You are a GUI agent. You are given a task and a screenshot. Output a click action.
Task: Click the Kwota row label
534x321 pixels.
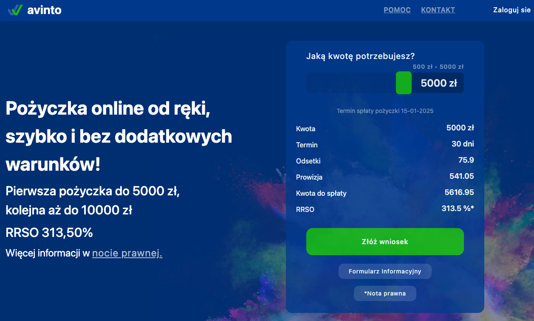[x=305, y=129]
